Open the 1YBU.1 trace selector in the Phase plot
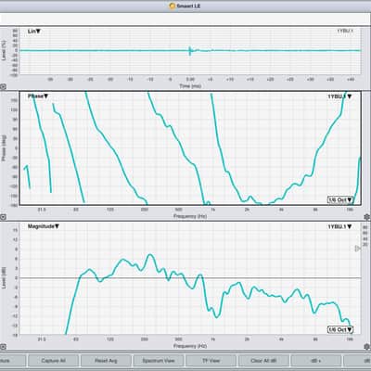The image size is (371, 371). [x=339, y=96]
